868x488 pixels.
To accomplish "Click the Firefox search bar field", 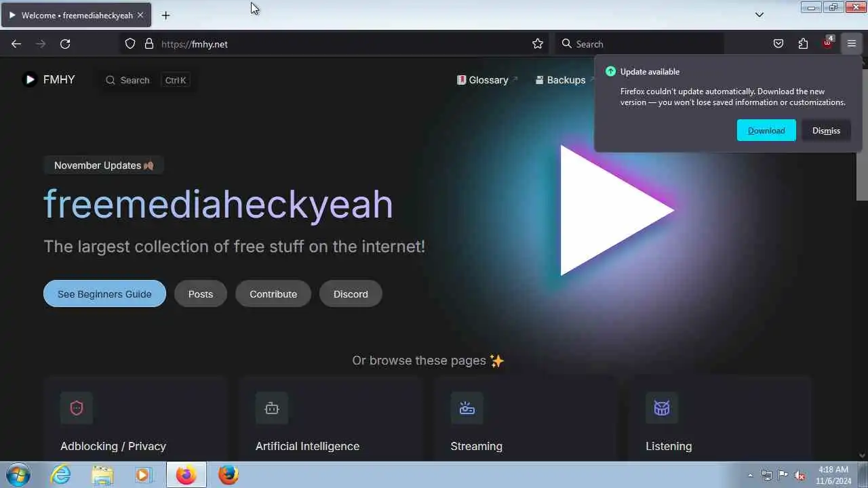I will [639, 44].
